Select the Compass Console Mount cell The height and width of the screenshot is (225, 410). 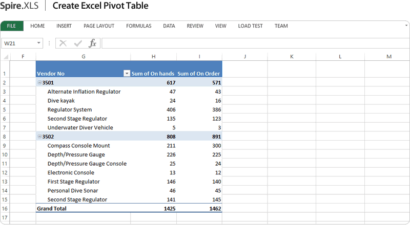[x=83, y=146]
